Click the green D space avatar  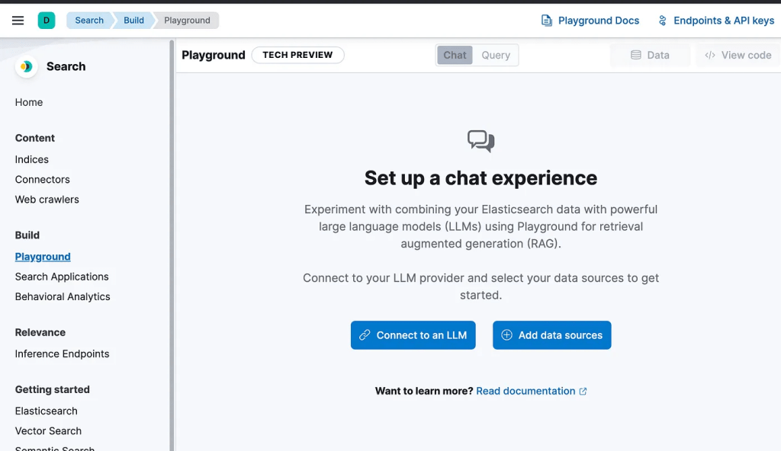tap(47, 21)
